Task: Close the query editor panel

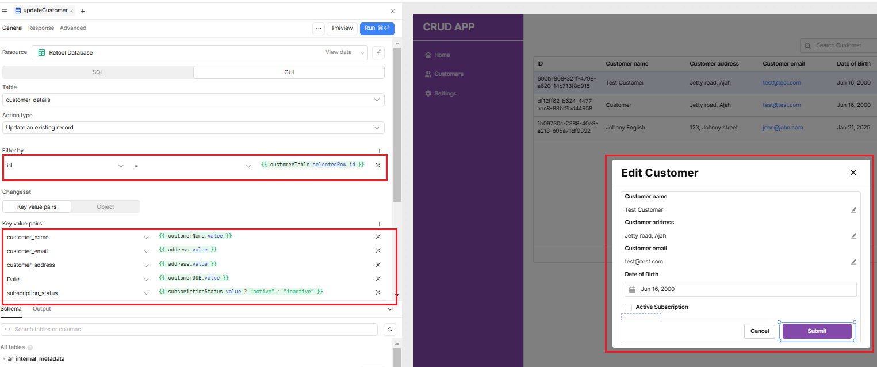Action: 393,11
